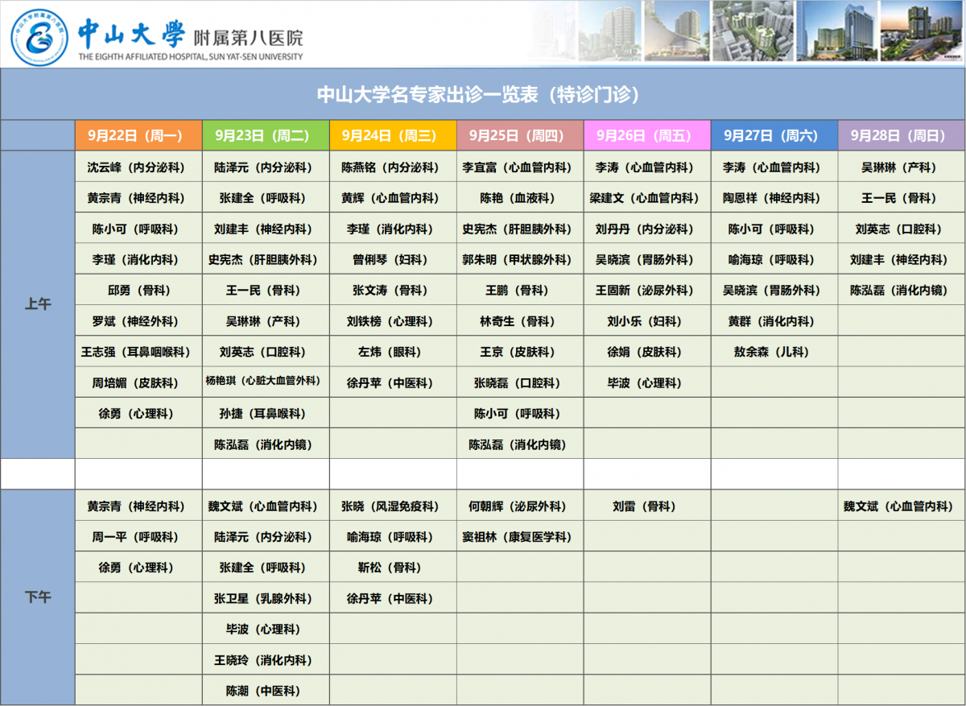Select 吴琳琳（产科） in the 9月28日 column
The height and width of the screenshot is (706, 966).
coord(902,167)
